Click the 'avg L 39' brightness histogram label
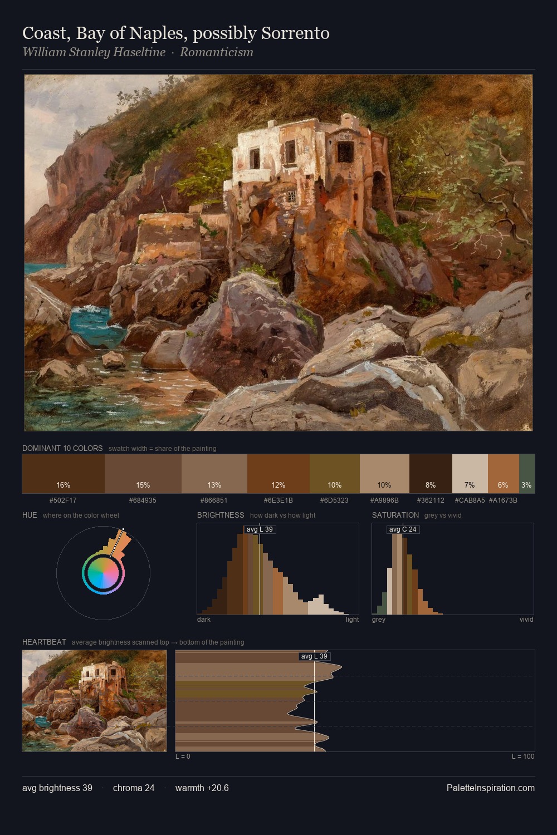 coord(260,529)
